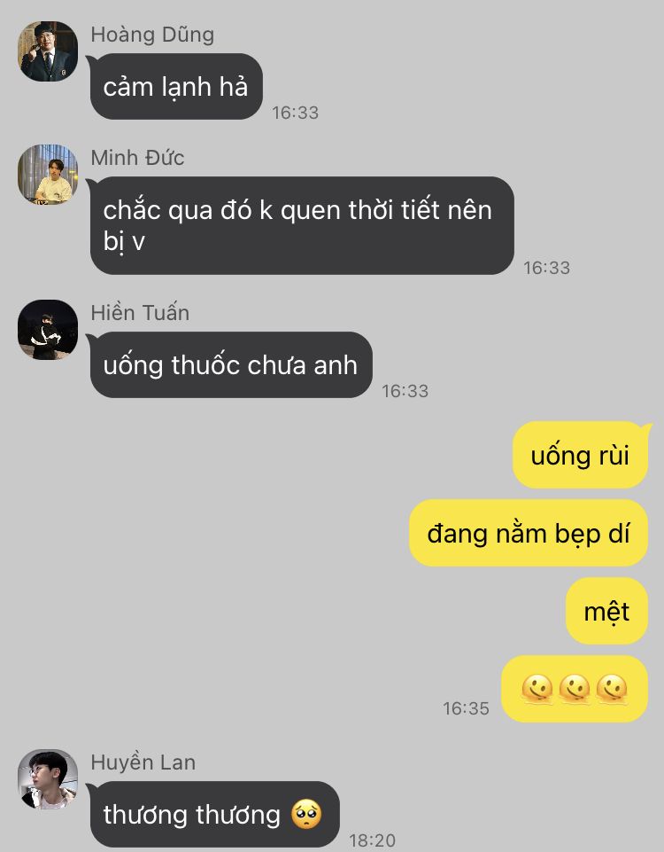Tap the 'đang nằm bẹp dí' message
The width and height of the screenshot is (664, 852).
point(529,533)
